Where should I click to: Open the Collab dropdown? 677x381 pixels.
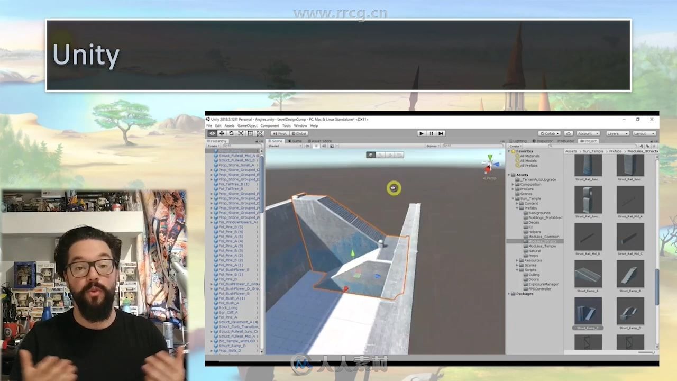549,133
